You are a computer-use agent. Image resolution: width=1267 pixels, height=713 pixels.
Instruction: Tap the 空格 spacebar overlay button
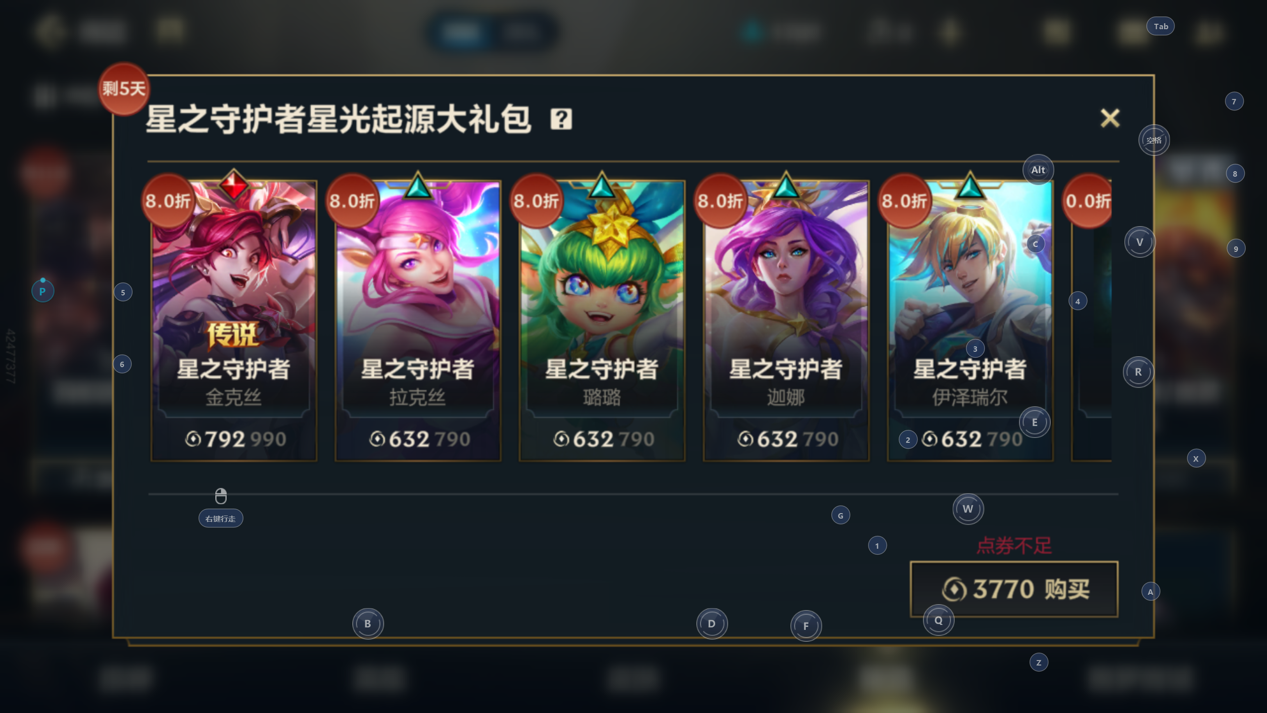coord(1154,140)
